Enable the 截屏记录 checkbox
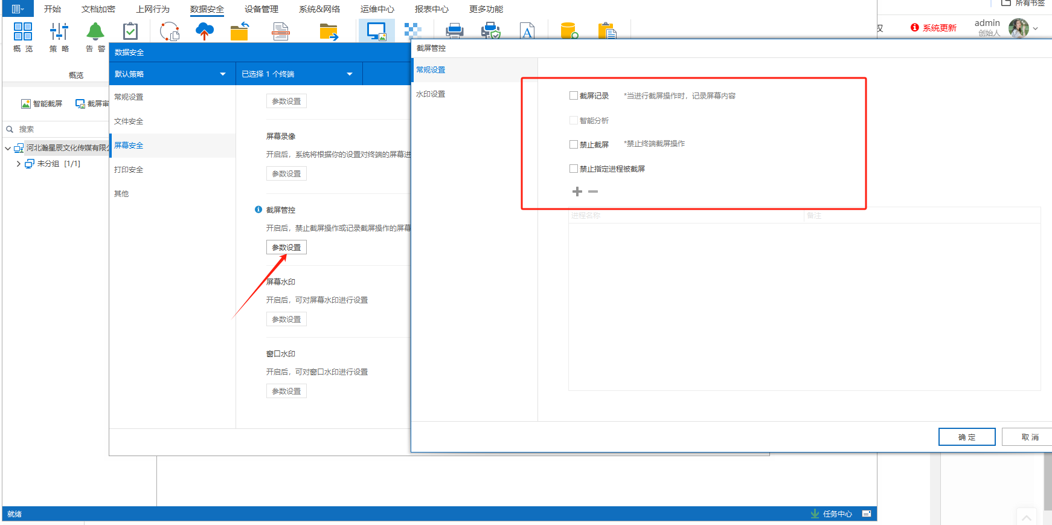This screenshot has width=1052, height=525. point(574,95)
